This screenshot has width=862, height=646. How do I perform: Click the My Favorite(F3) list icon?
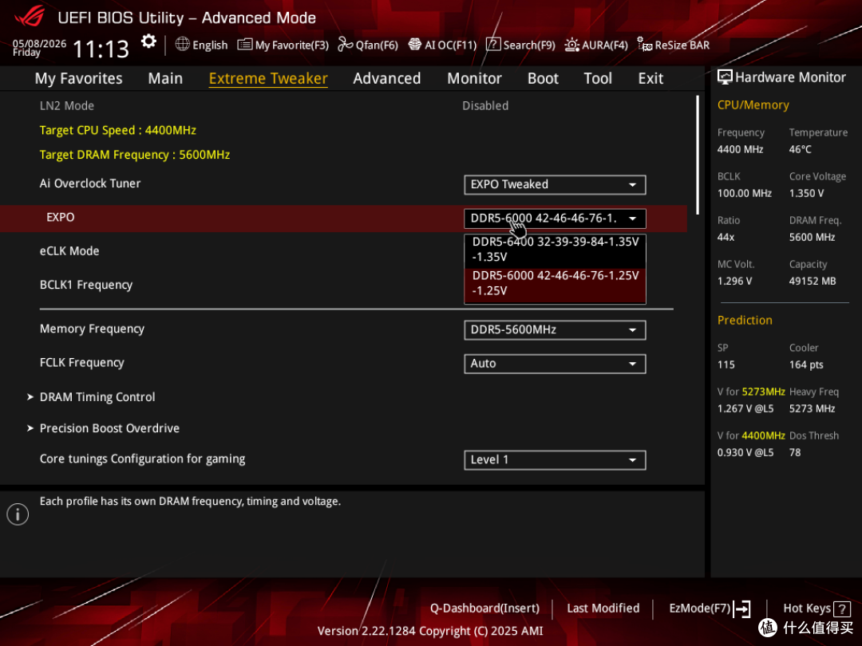point(245,45)
